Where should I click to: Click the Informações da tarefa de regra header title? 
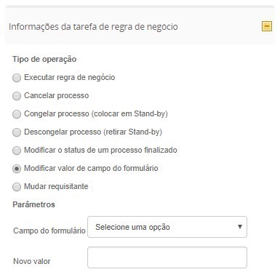point(93,27)
